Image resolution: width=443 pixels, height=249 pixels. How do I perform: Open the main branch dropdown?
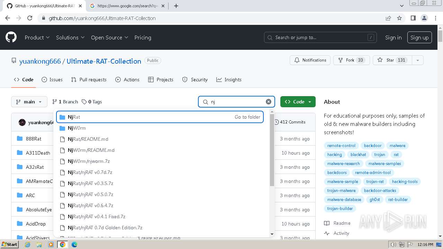point(29,102)
